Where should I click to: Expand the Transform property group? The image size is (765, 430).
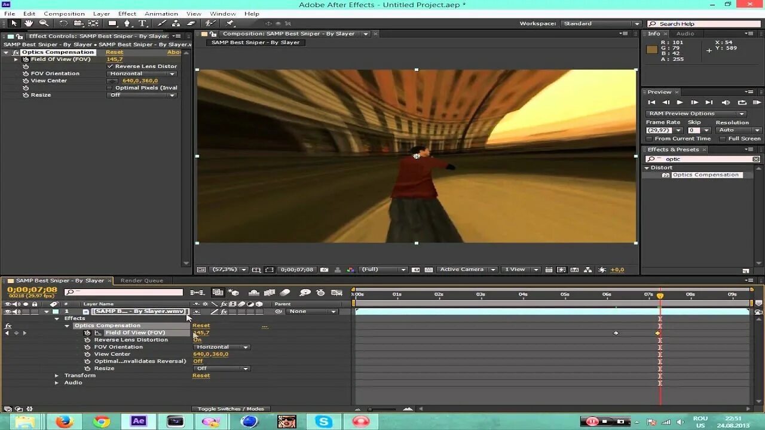pyautogui.click(x=57, y=376)
